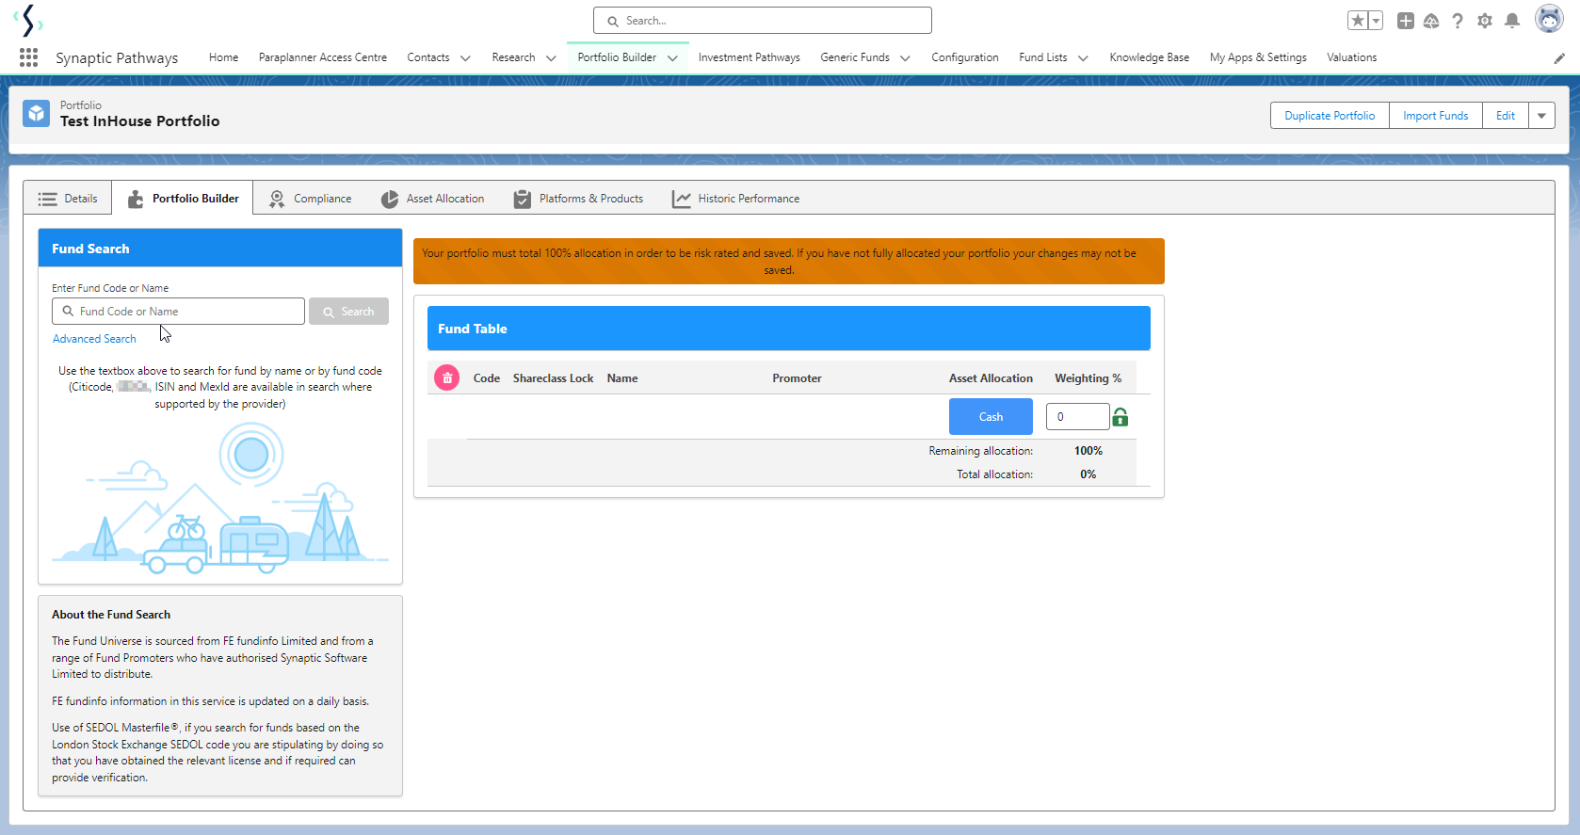The width and height of the screenshot is (1580, 835).
Task: Open My Apps & Settings in navigation
Action: [1258, 57]
